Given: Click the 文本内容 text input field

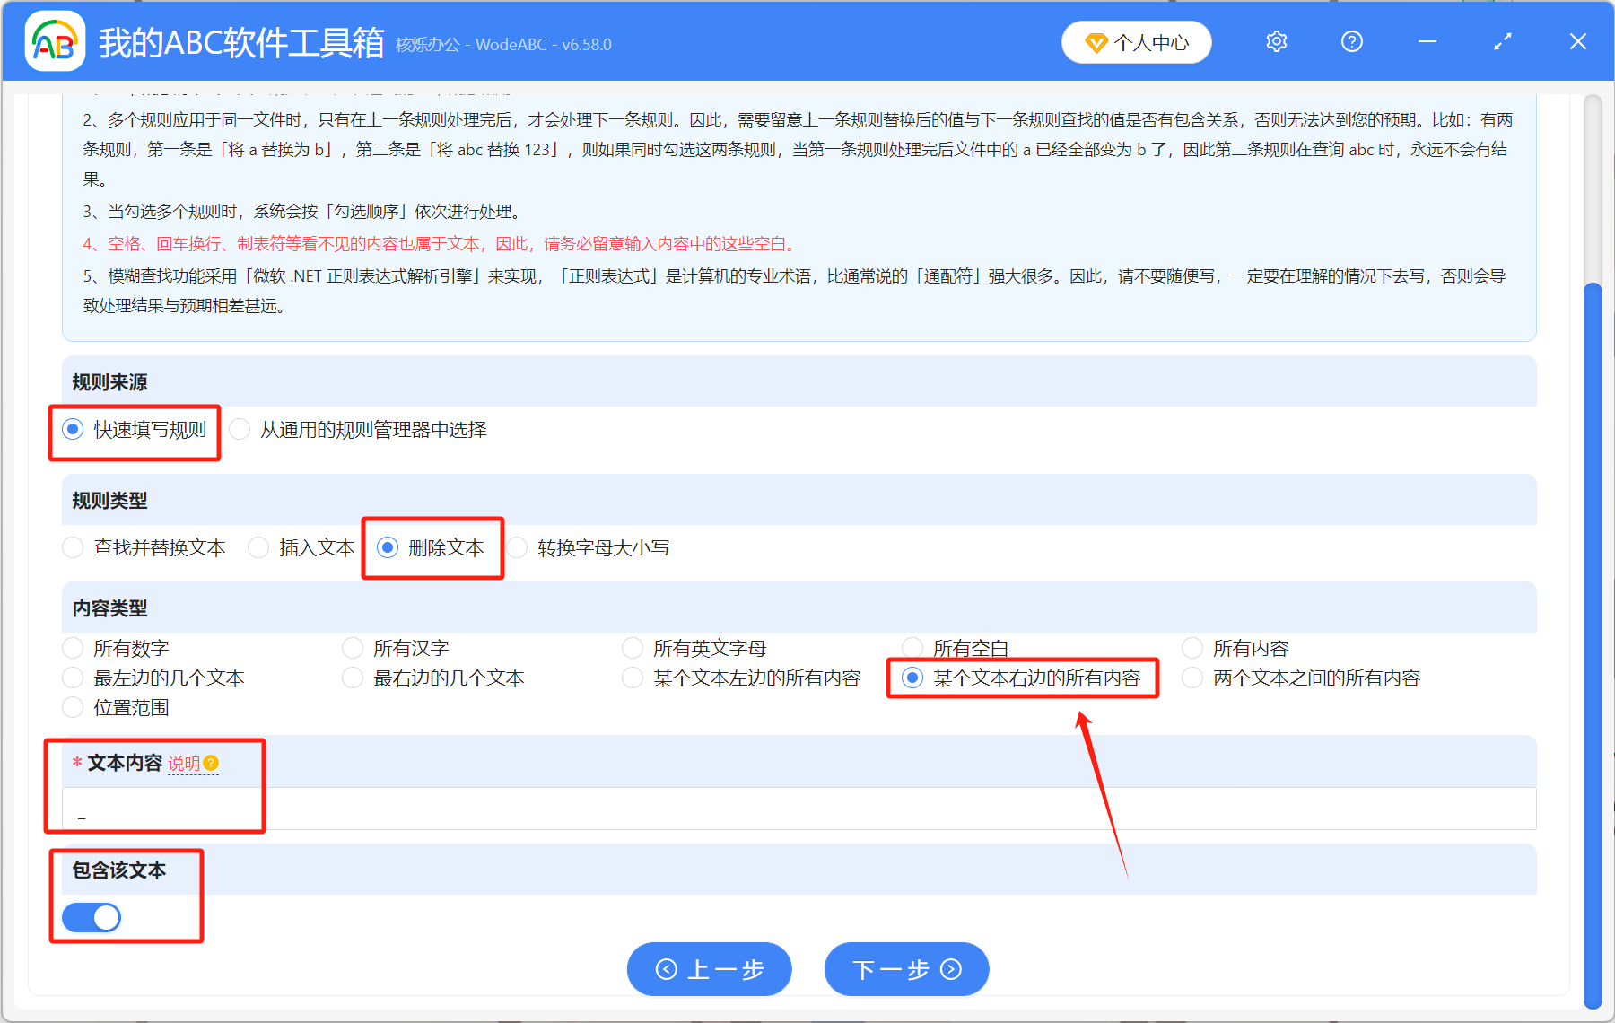Looking at the screenshot, I should [799, 809].
